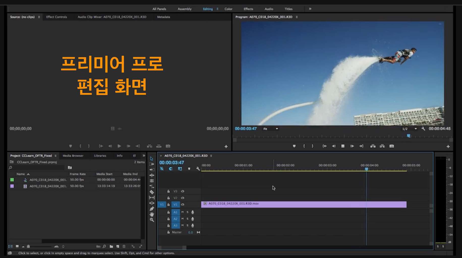462x258 pixels.
Task: Open the Program monitor panel menu
Action: [297, 17]
